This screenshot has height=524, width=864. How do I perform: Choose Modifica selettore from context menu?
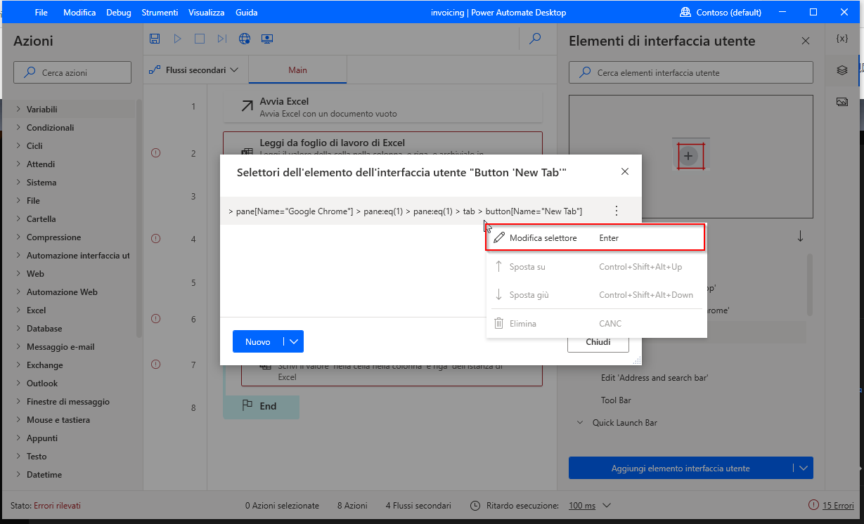click(x=595, y=238)
